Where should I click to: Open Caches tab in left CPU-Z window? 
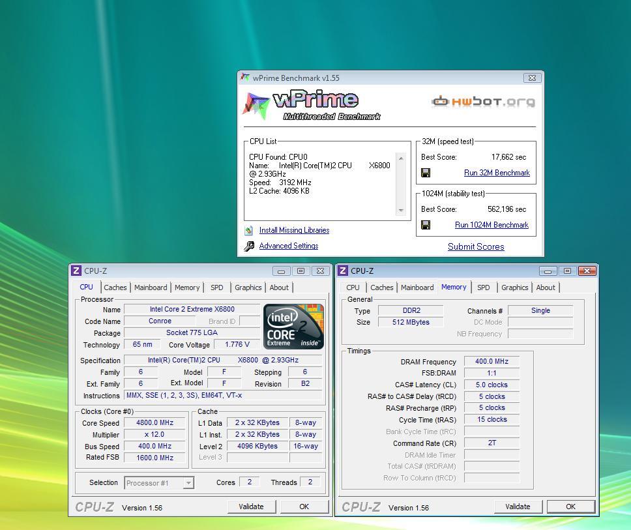pos(115,287)
